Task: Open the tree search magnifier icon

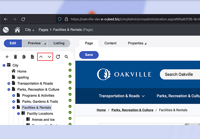Action: click(66, 57)
